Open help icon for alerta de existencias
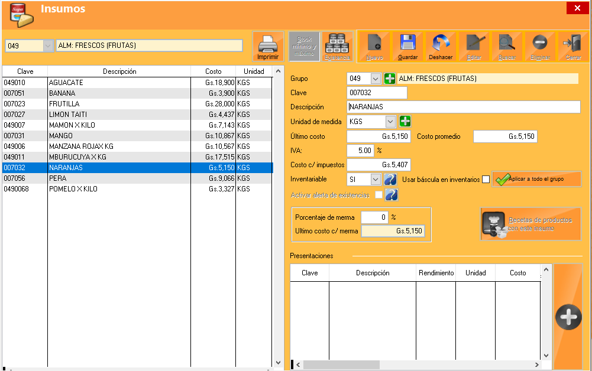The width and height of the screenshot is (592, 371). click(392, 194)
